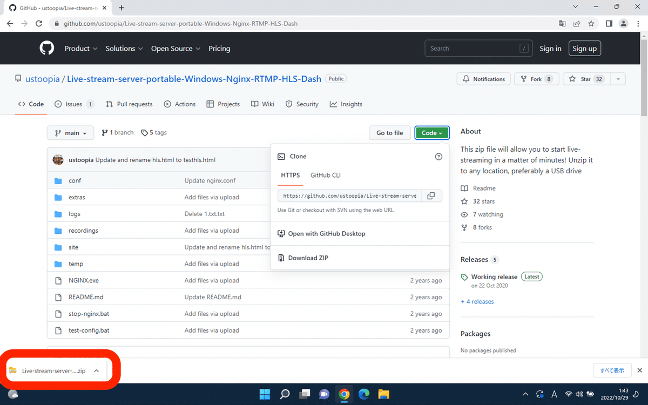The width and height of the screenshot is (648, 405).
Task: Click the Pricing link
Action: pos(219,49)
